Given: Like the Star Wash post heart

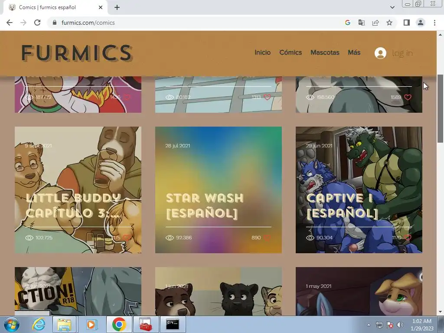Looking at the screenshot, I should tap(267, 238).
